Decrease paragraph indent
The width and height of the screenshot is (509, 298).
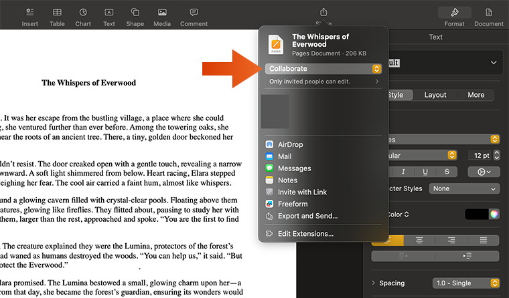(403, 256)
